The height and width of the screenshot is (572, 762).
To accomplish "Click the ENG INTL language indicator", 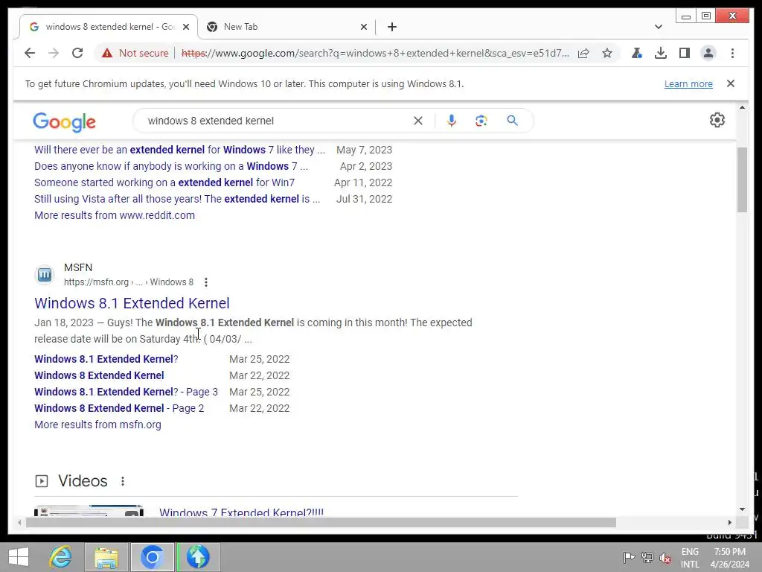I will (690, 557).
